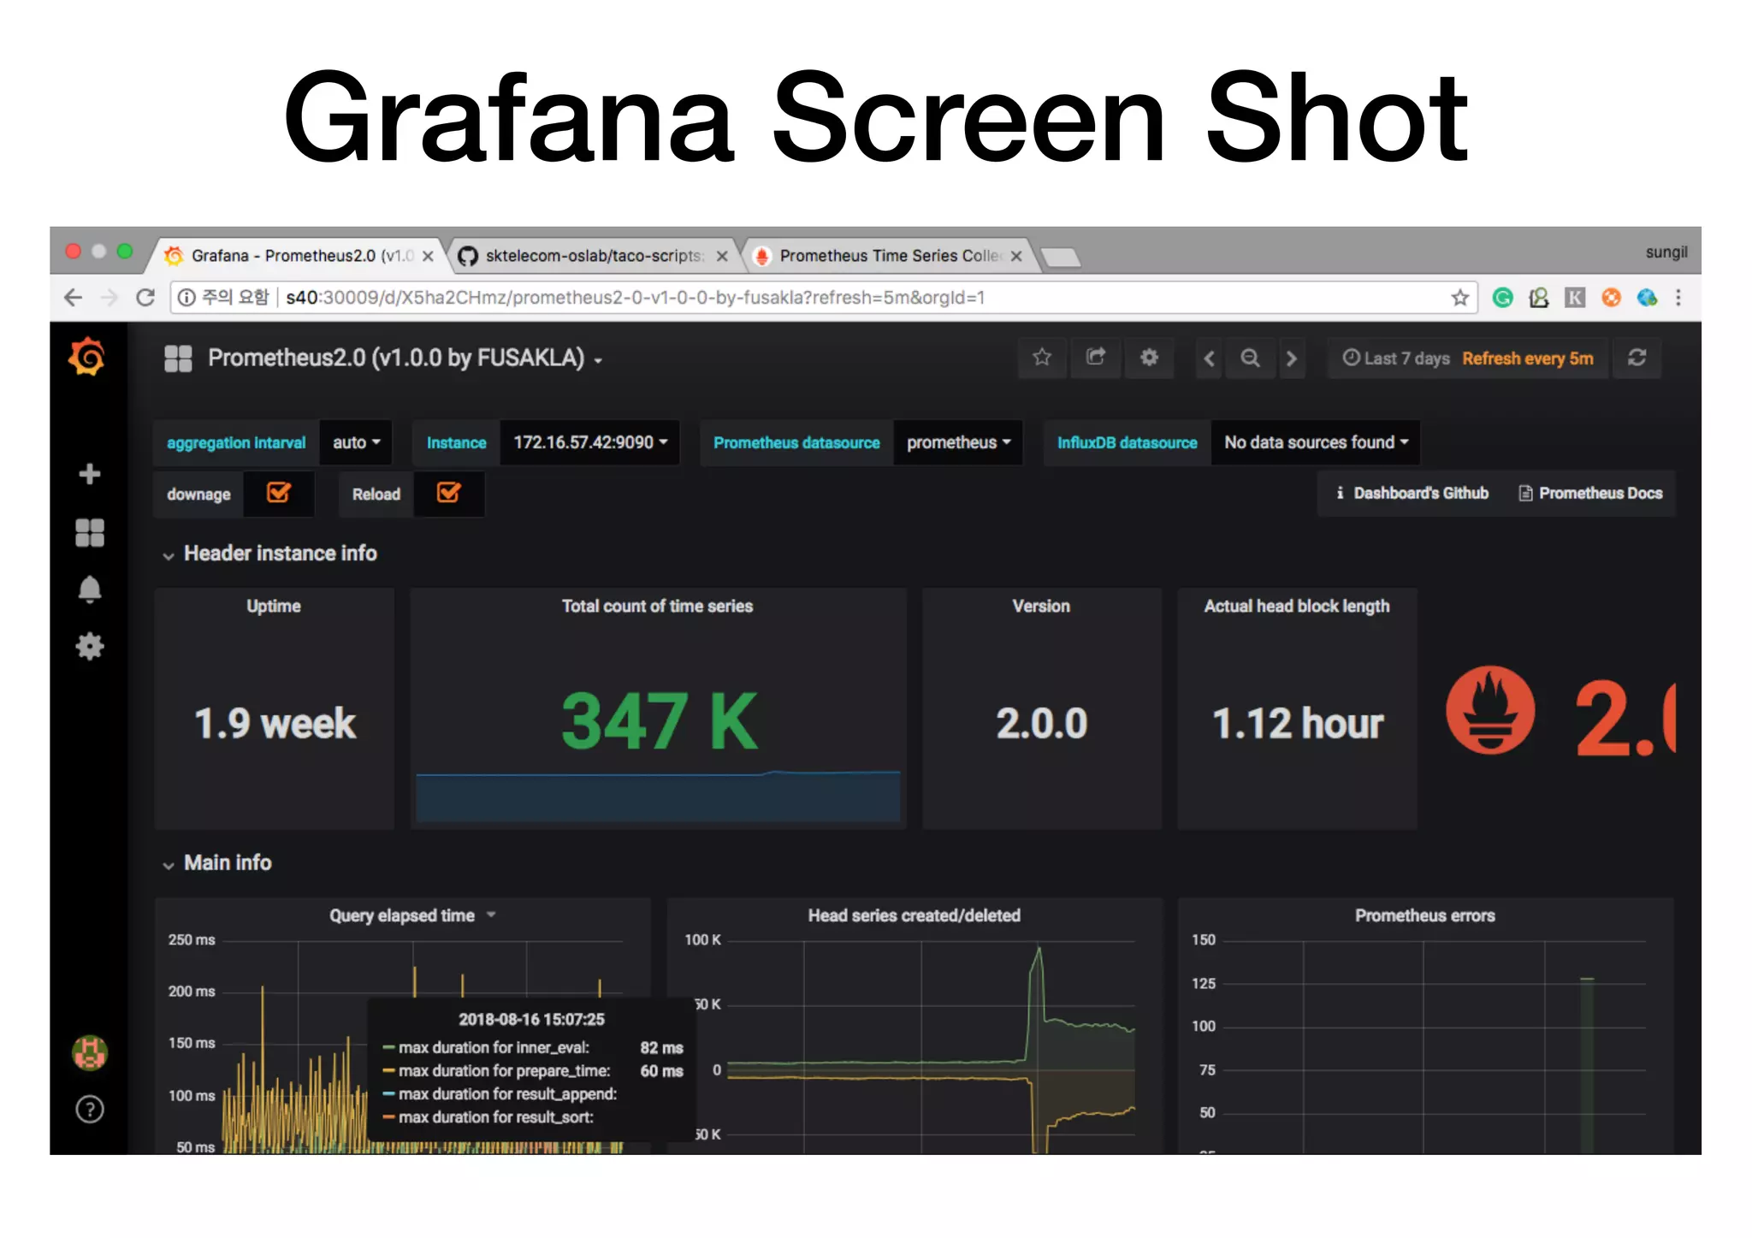Star this dashboard as favorite
Viewport: 1752px width, 1238px height.
1041,358
